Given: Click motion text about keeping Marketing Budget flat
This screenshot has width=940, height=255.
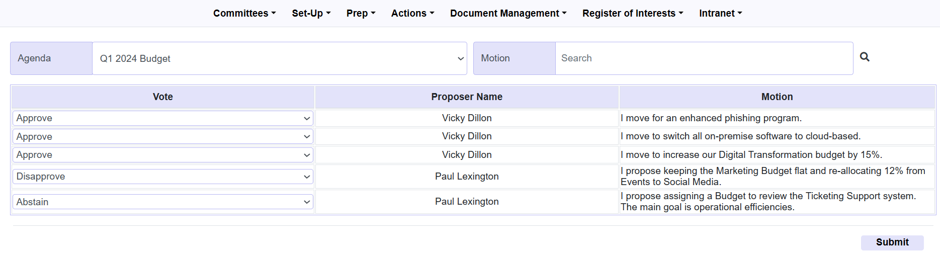Looking at the screenshot, I should click(773, 177).
